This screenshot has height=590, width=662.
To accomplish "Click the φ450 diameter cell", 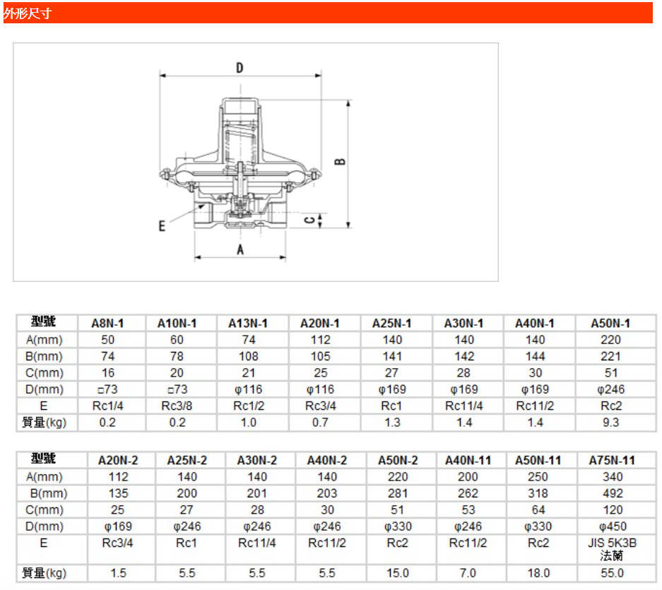I will [612, 526].
